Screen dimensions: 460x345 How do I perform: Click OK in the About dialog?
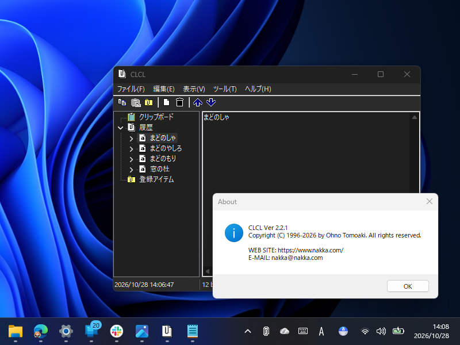tap(408, 286)
